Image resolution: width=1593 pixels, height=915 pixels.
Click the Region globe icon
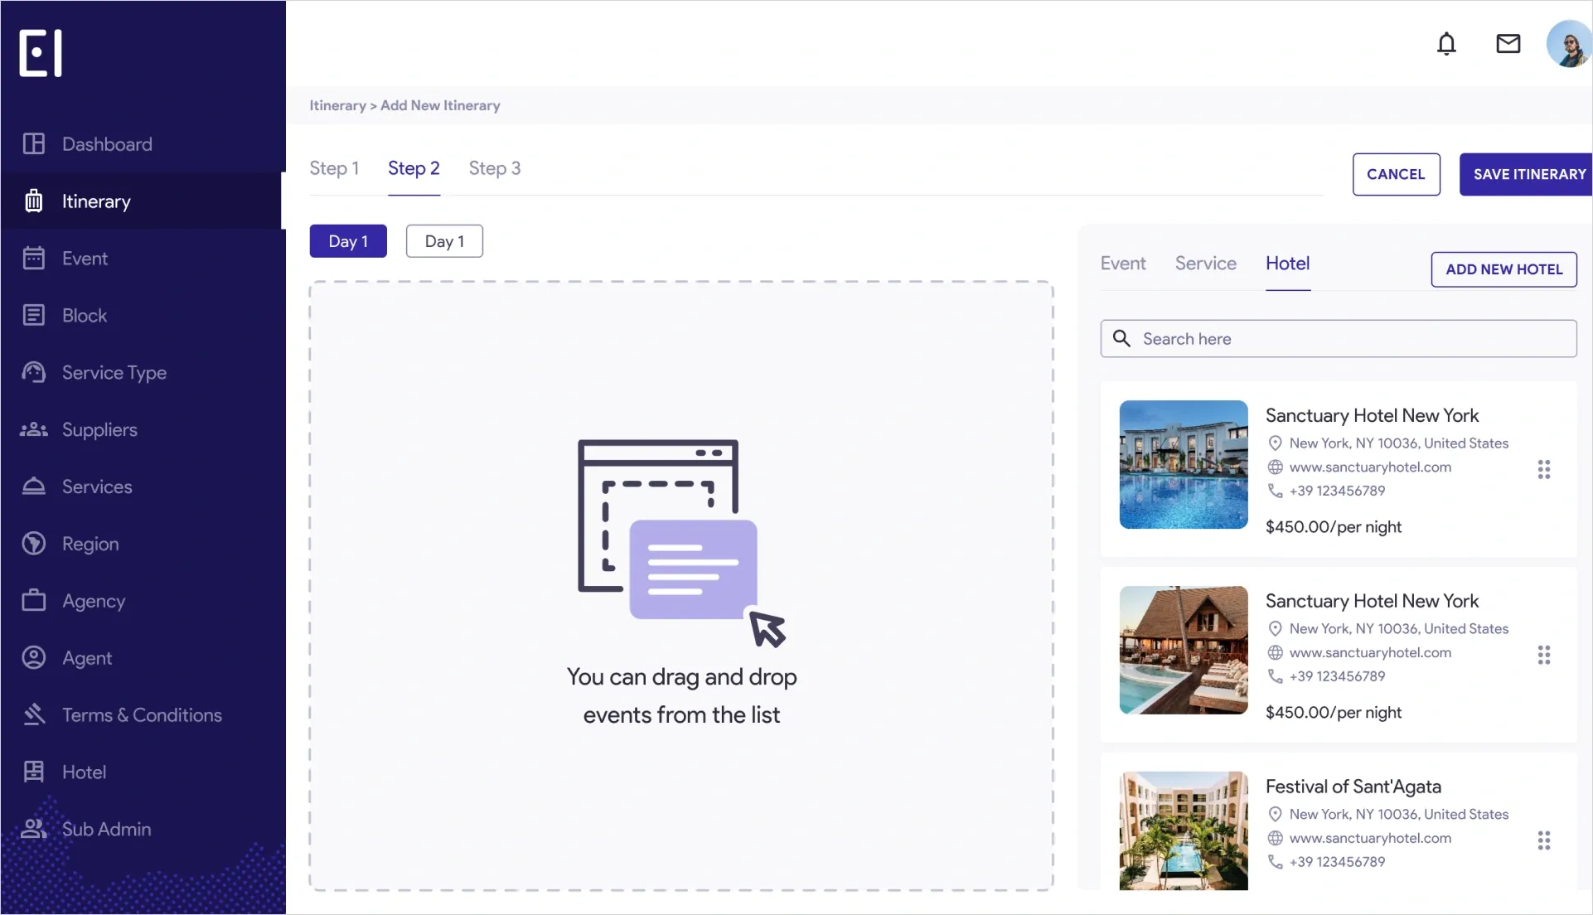coord(34,544)
